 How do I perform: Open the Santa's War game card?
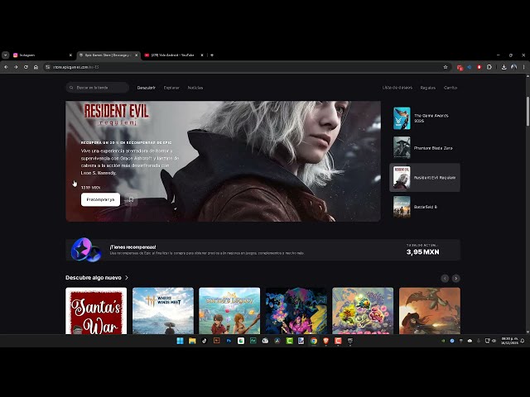click(96, 311)
